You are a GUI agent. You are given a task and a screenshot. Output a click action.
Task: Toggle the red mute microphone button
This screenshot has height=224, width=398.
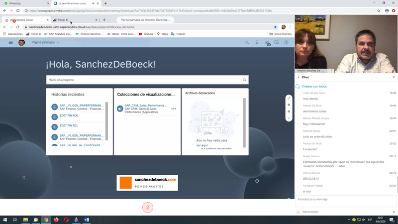148,208
